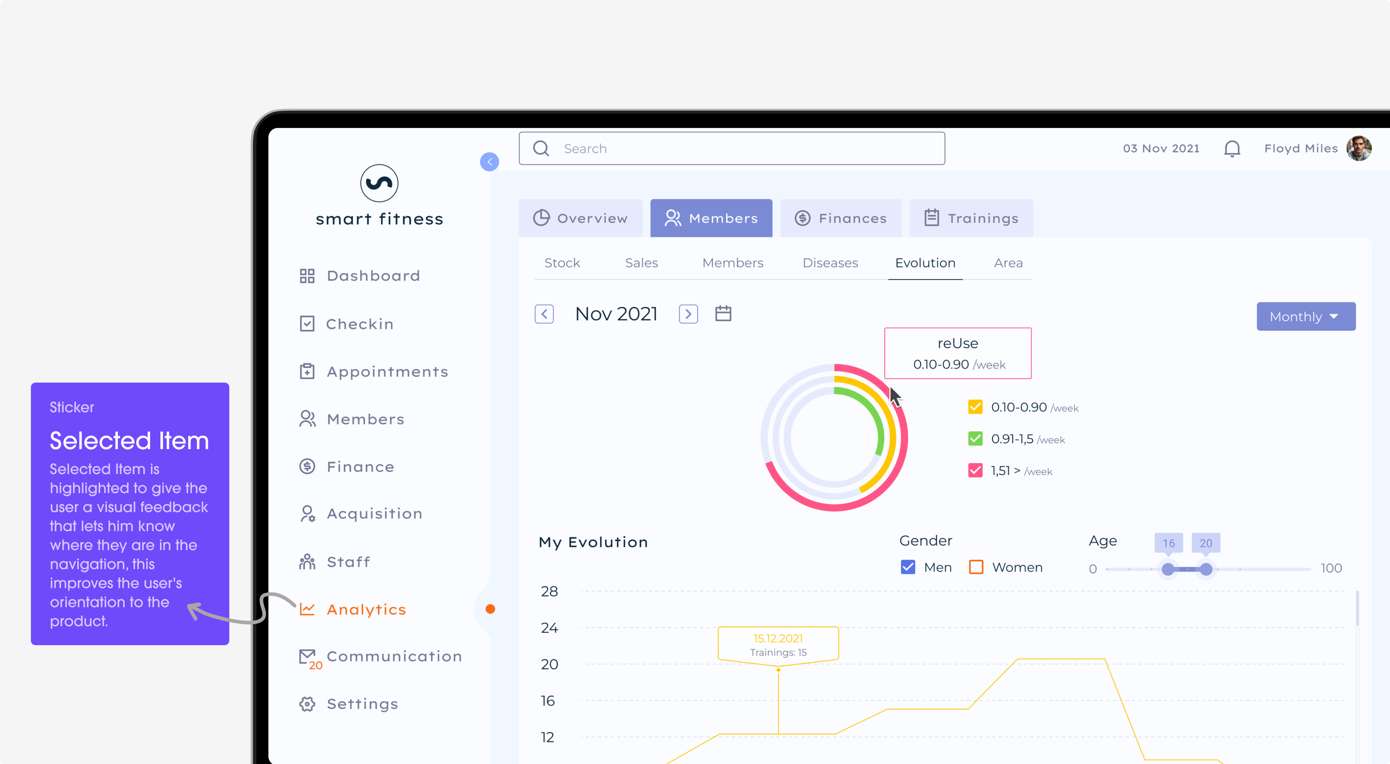Select the Members sub-tab
The image size is (1390, 764).
[733, 263]
